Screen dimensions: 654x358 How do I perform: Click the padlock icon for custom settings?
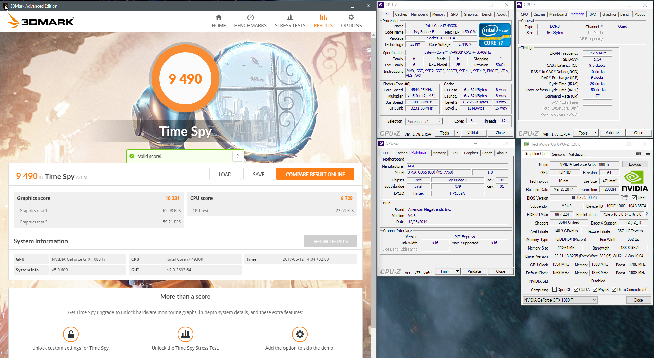[71, 334]
